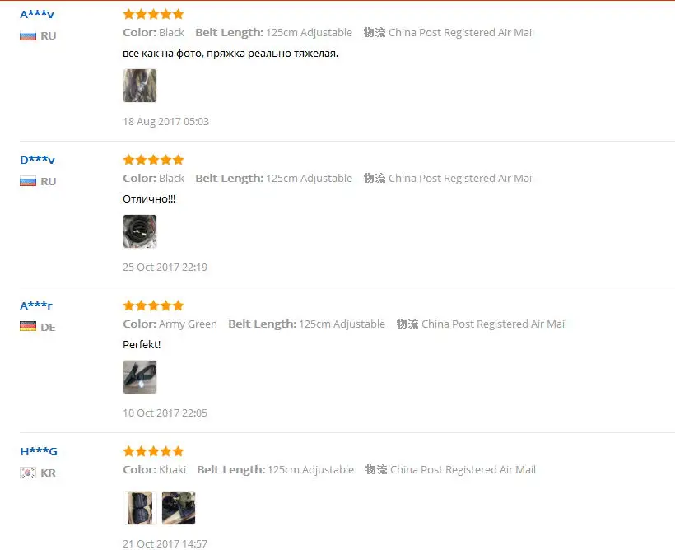The height and width of the screenshot is (550, 675).
Task: Click the review text about пряжка реально тяжелая
Action: [230, 54]
